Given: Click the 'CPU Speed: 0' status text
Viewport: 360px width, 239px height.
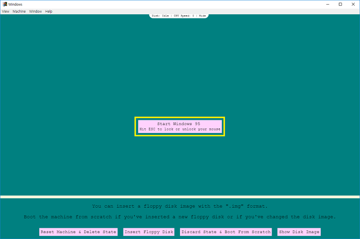Looking at the screenshot, I should pos(184,15).
